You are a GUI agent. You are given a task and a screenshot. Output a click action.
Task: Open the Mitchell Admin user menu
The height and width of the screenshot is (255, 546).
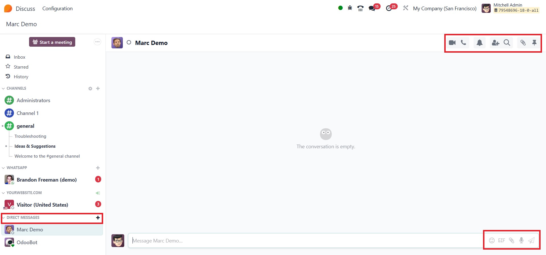click(x=510, y=8)
